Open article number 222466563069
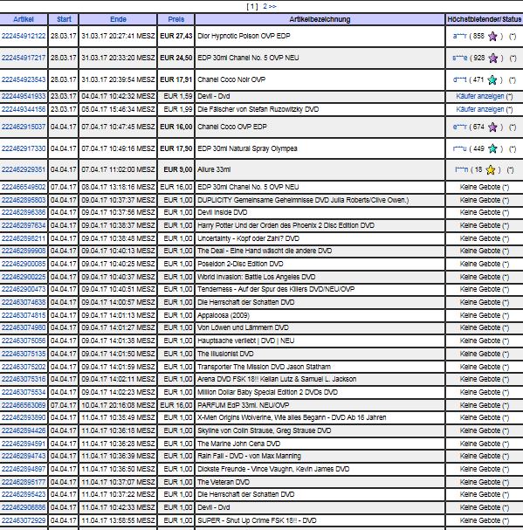The image size is (523, 530). [24, 405]
